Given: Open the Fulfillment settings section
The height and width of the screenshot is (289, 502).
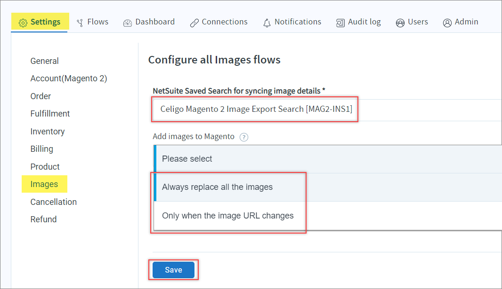Looking at the screenshot, I should pyautogui.click(x=50, y=114).
